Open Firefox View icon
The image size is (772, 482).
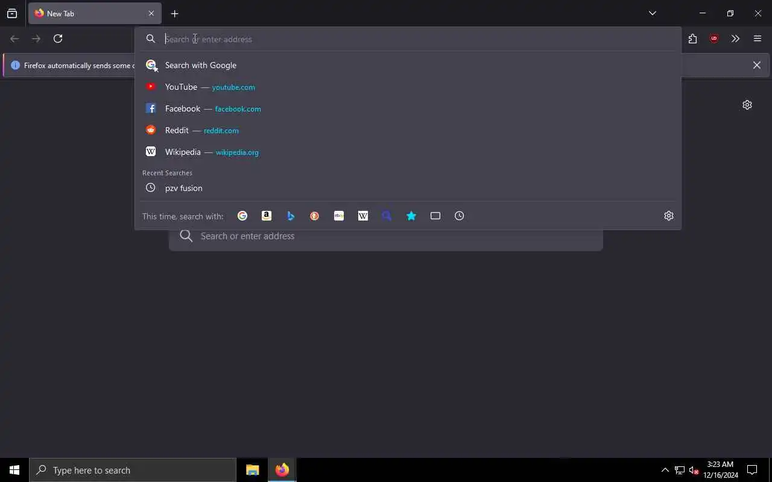click(x=12, y=13)
